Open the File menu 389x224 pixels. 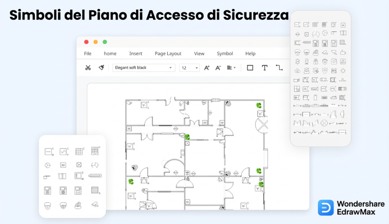(88, 54)
